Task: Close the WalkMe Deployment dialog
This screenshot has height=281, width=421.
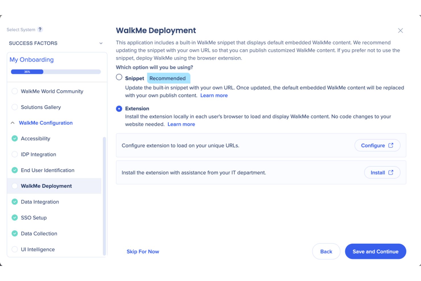Action: [x=400, y=30]
